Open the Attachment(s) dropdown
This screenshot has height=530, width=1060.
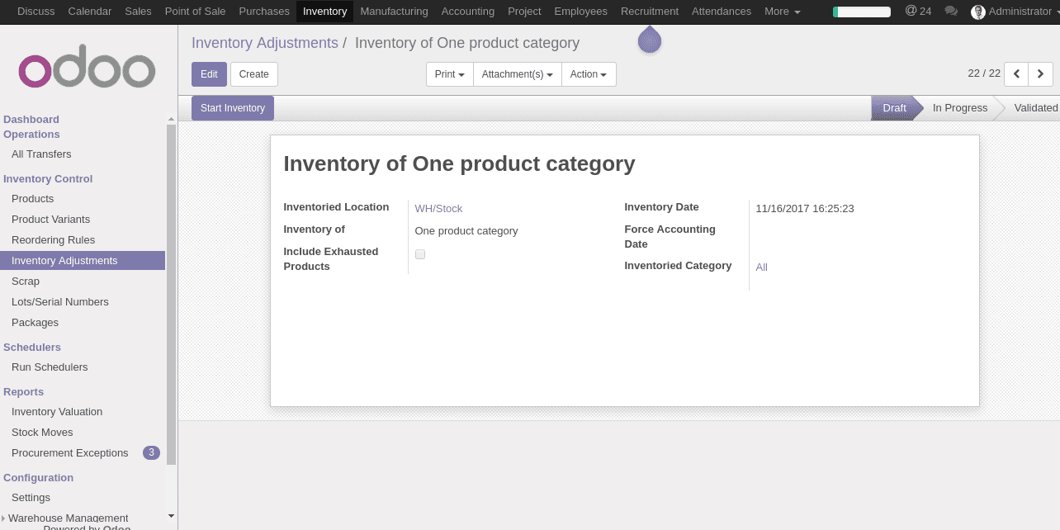tap(518, 74)
